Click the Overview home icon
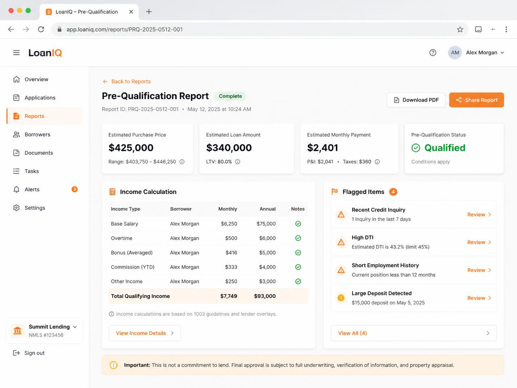517x388 pixels. (17, 79)
